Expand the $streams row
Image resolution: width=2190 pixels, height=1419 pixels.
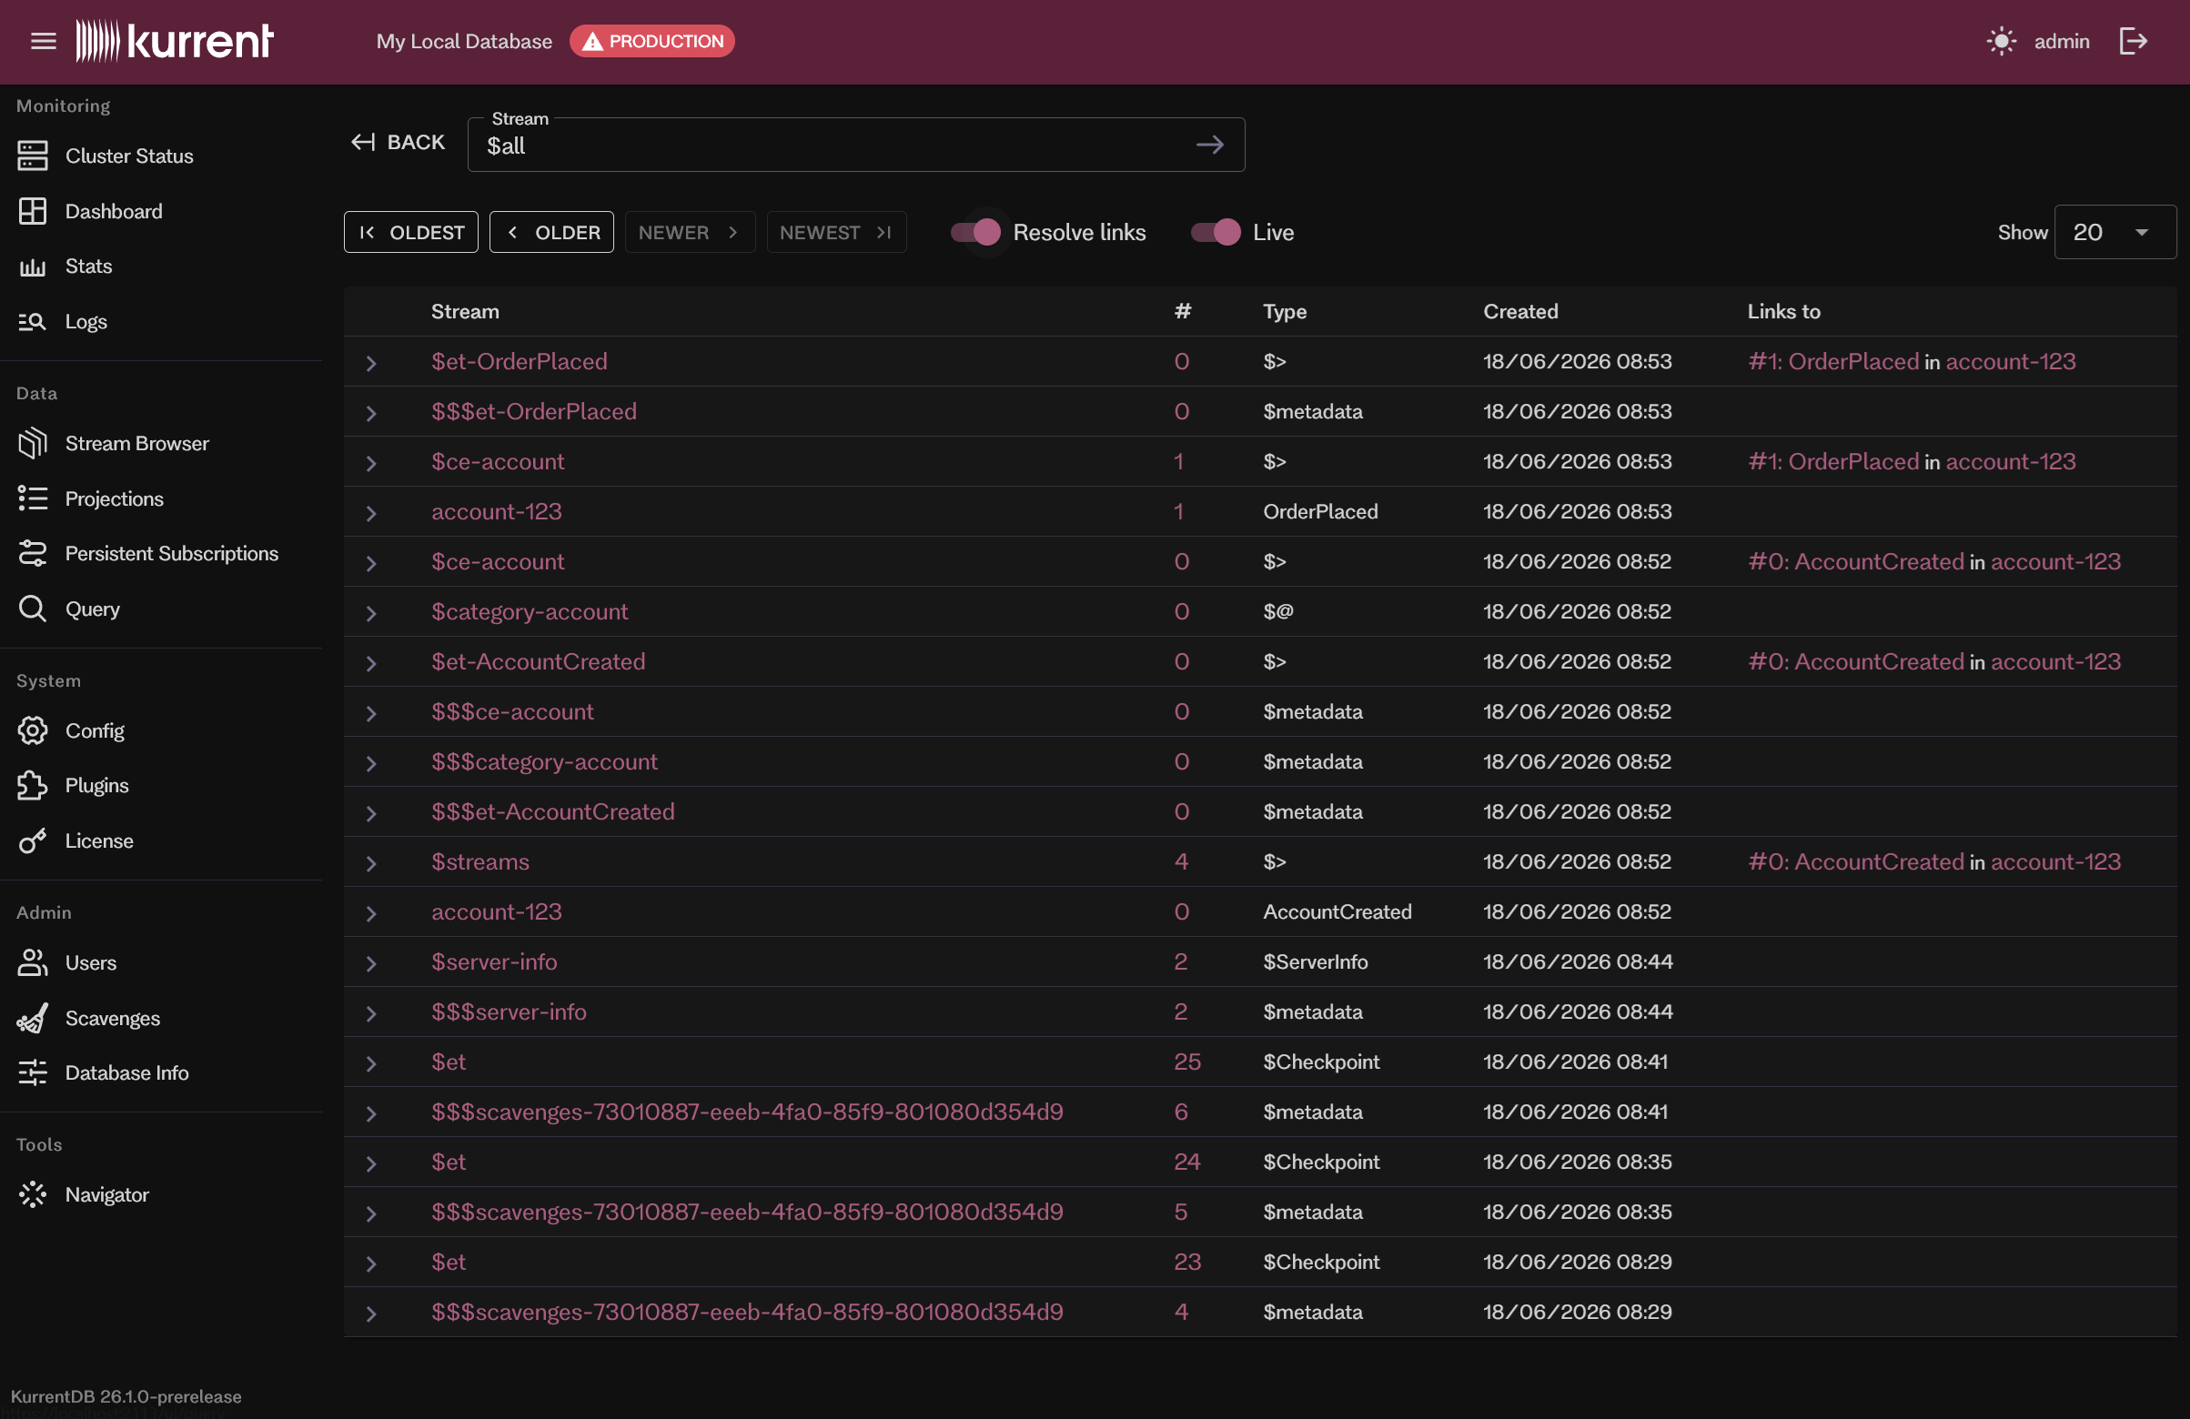(x=371, y=863)
